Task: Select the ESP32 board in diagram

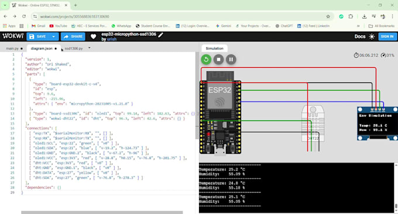Action: (x=220, y=113)
